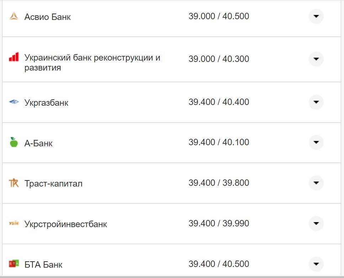The width and height of the screenshot is (344, 278).
Task: Click the УБІБ logo of Укрстройинвестбанк
Action: pos(14,223)
